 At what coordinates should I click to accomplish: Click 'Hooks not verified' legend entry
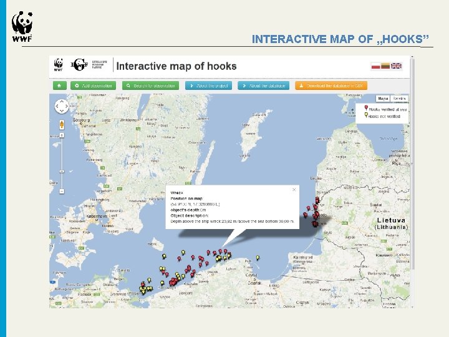point(382,116)
